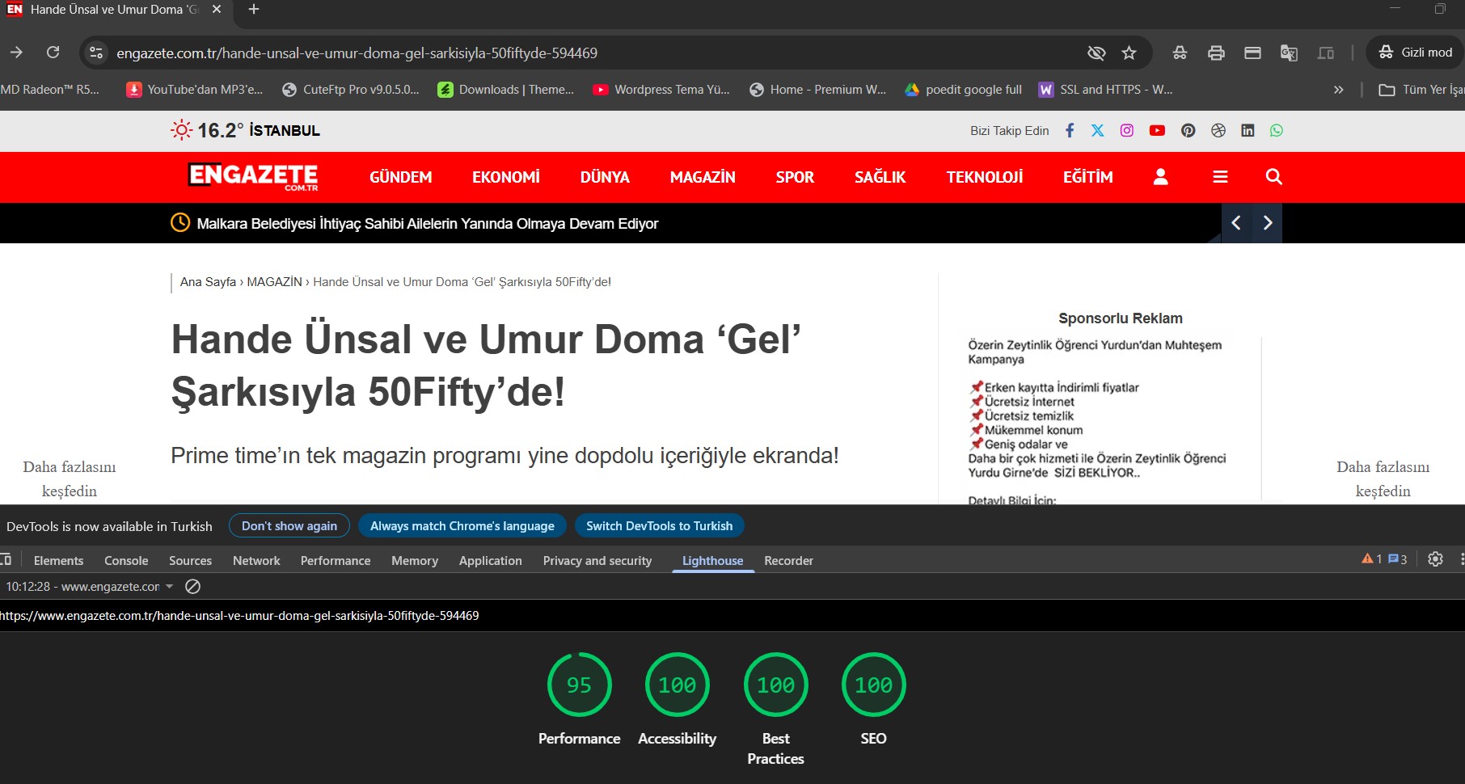Click Switch DevTools to Turkish button
Viewport: 1465px width, 784px height.
pyautogui.click(x=659, y=526)
